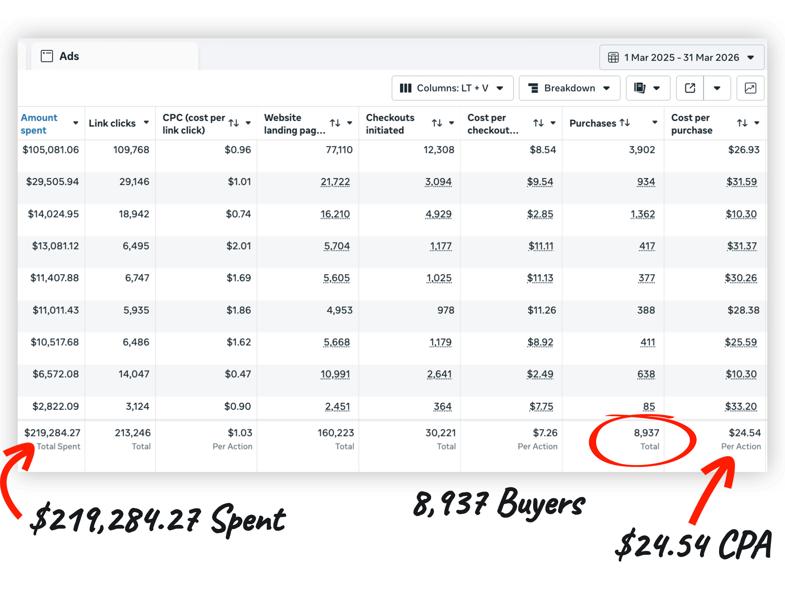Sort by Cost per checkout arrows
The width and height of the screenshot is (785, 589).
pos(538,123)
